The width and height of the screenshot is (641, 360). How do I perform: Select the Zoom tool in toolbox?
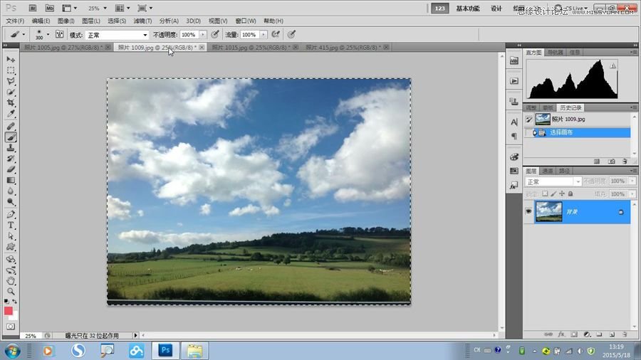click(x=11, y=291)
